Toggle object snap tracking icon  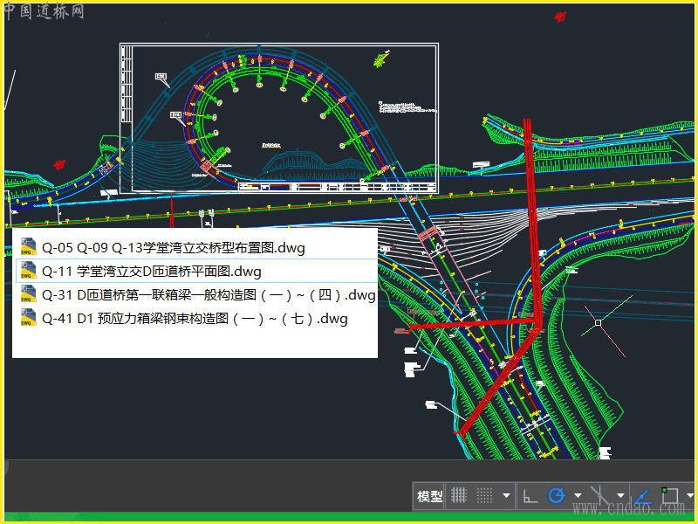(x=642, y=495)
